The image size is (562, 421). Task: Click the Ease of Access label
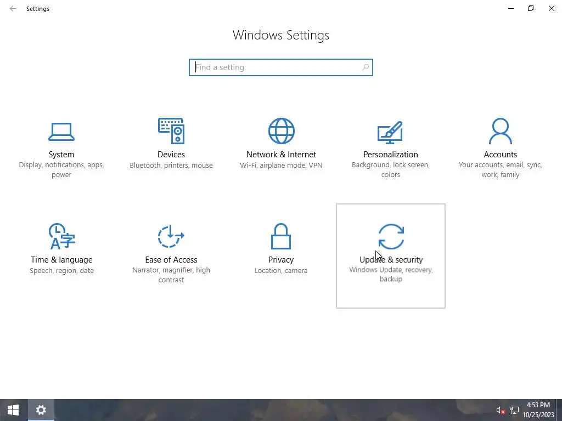pos(171,259)
